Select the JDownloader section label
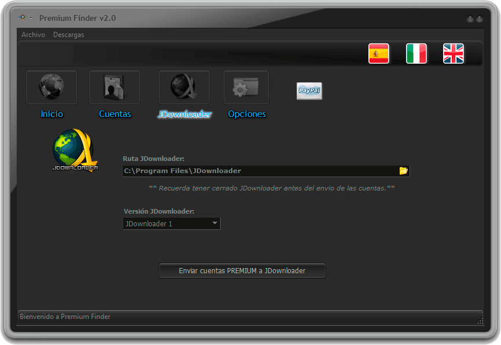Screen dimensions: 501x345 point(185,113)
